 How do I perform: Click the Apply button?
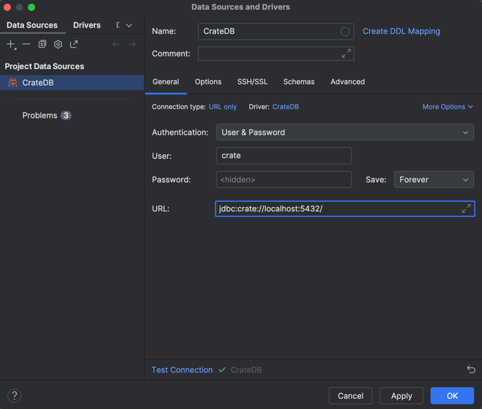402,396
